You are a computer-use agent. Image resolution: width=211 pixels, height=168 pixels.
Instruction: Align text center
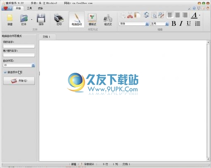177,15
